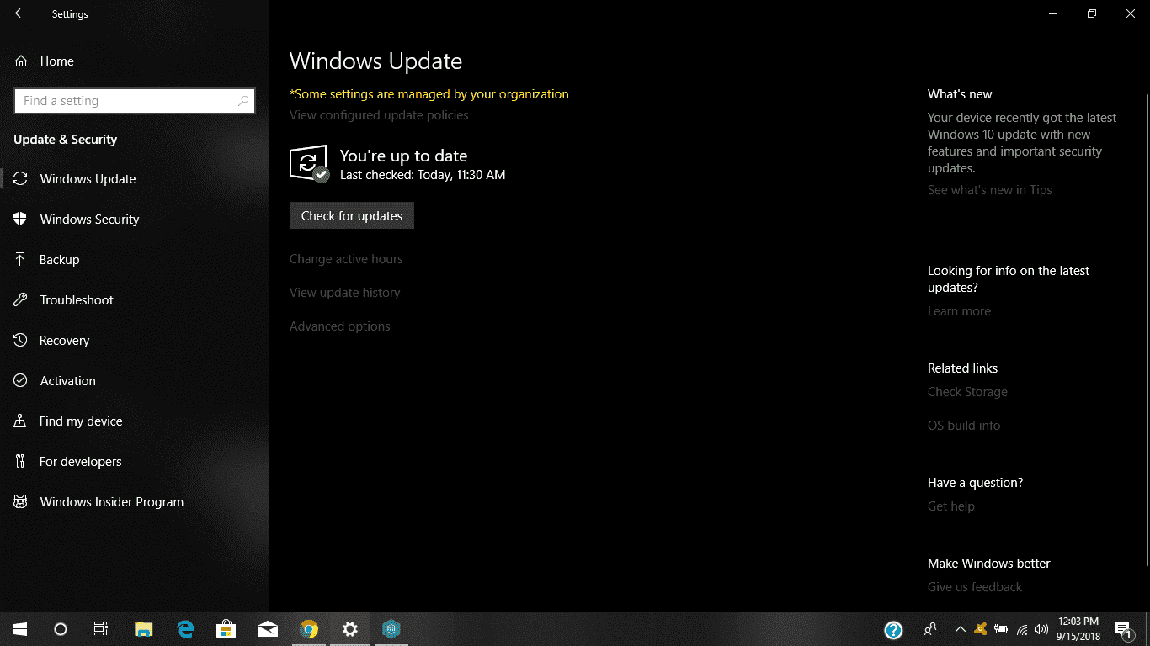This screenshot has width=1150, height=646.
Task: Open View configured update policies link
Action: click(x=379, y=115)
